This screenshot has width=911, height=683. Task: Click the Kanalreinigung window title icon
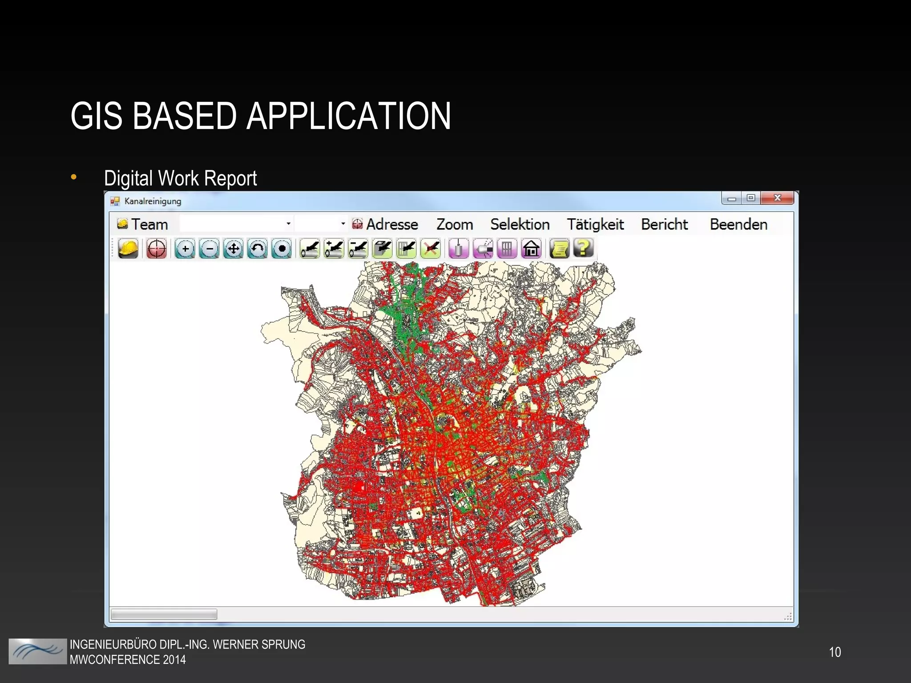pos(115,201)
